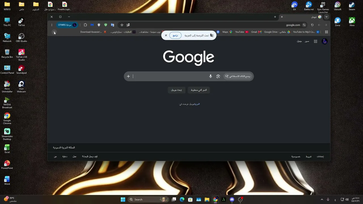Open the tab groups grid icon
Screen dimensions: 363x204
(326, 32)
